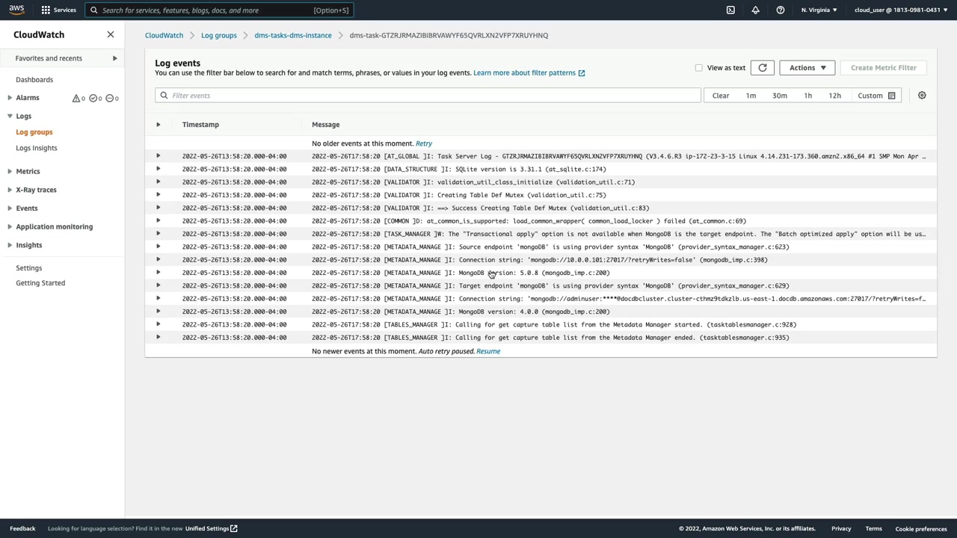957x538 pixels.
Task: Open the notifications bell
Action: click(x=755, y=10)
